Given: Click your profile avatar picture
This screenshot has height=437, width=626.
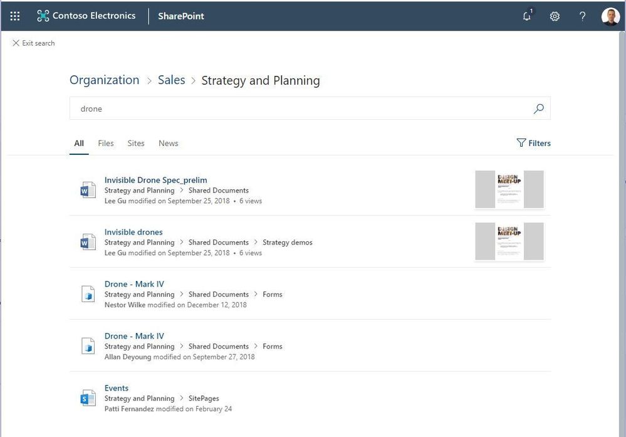Looking at the screenshot, I should (x=609, y=16).
